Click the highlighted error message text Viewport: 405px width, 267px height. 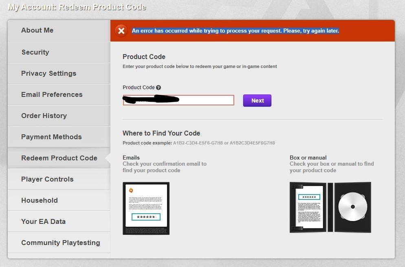[235, 31]
